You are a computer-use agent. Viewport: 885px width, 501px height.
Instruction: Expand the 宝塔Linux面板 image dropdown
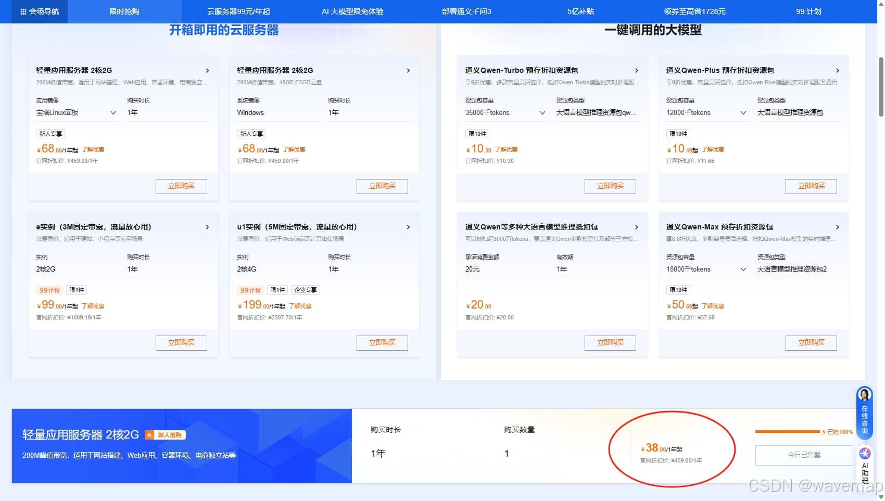77,113
